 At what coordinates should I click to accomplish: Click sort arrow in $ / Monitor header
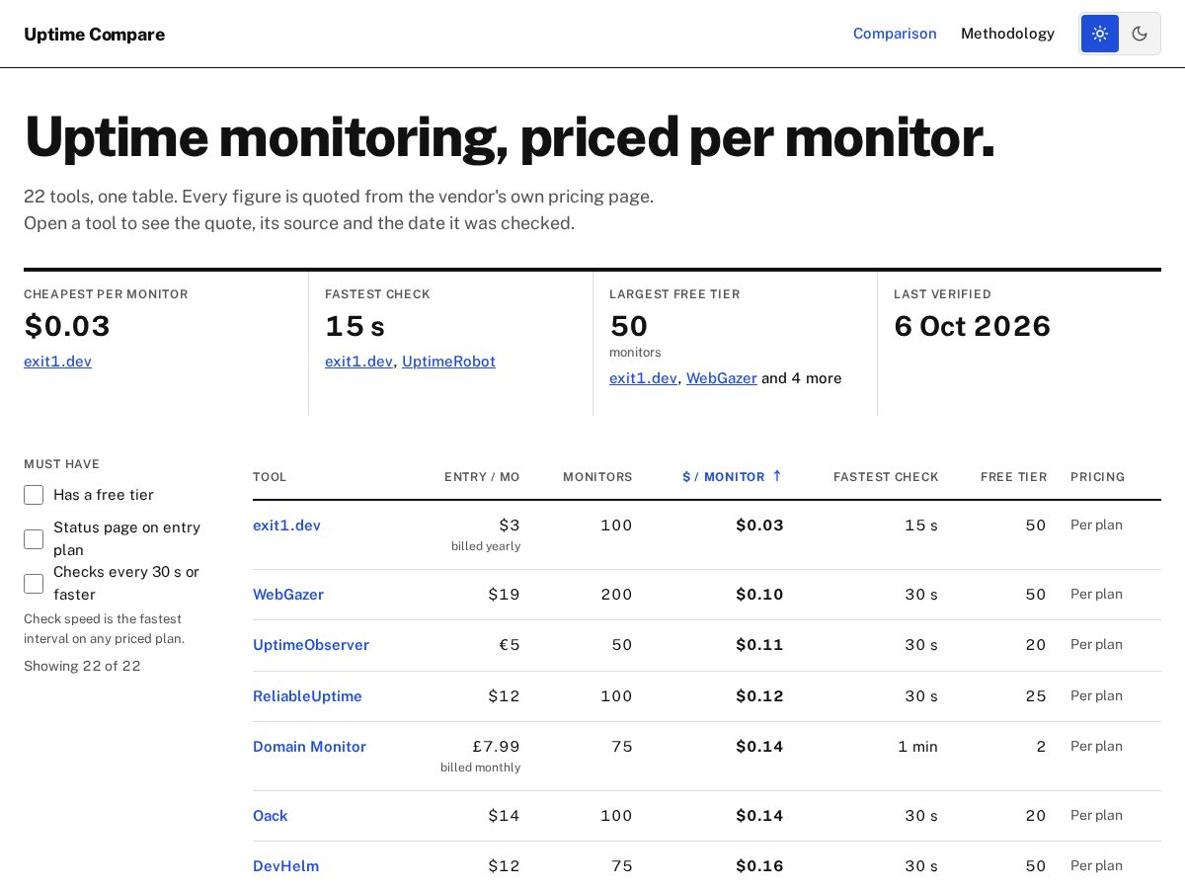point(777,476)
